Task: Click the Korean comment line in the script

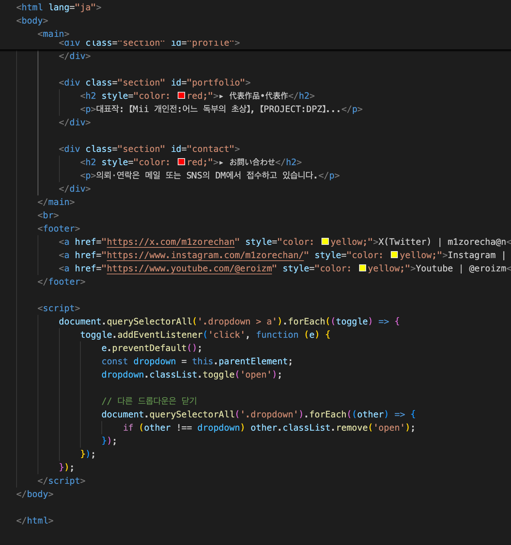Action: pyautogui.click(x=149, y=401)
